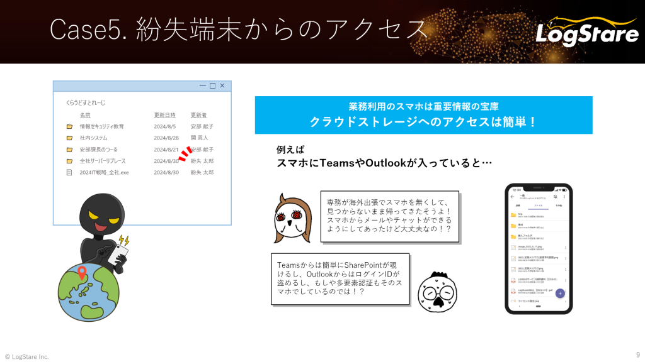
Task: Click the date 2024/8/5
Action: [164, 127]
